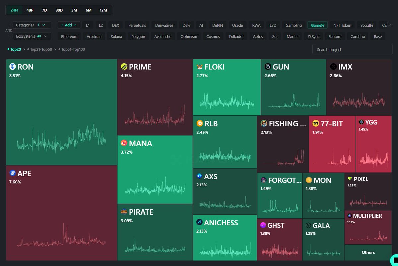Click the IMX token logo icon
The image size is (398, 266).
click(333, 67)
